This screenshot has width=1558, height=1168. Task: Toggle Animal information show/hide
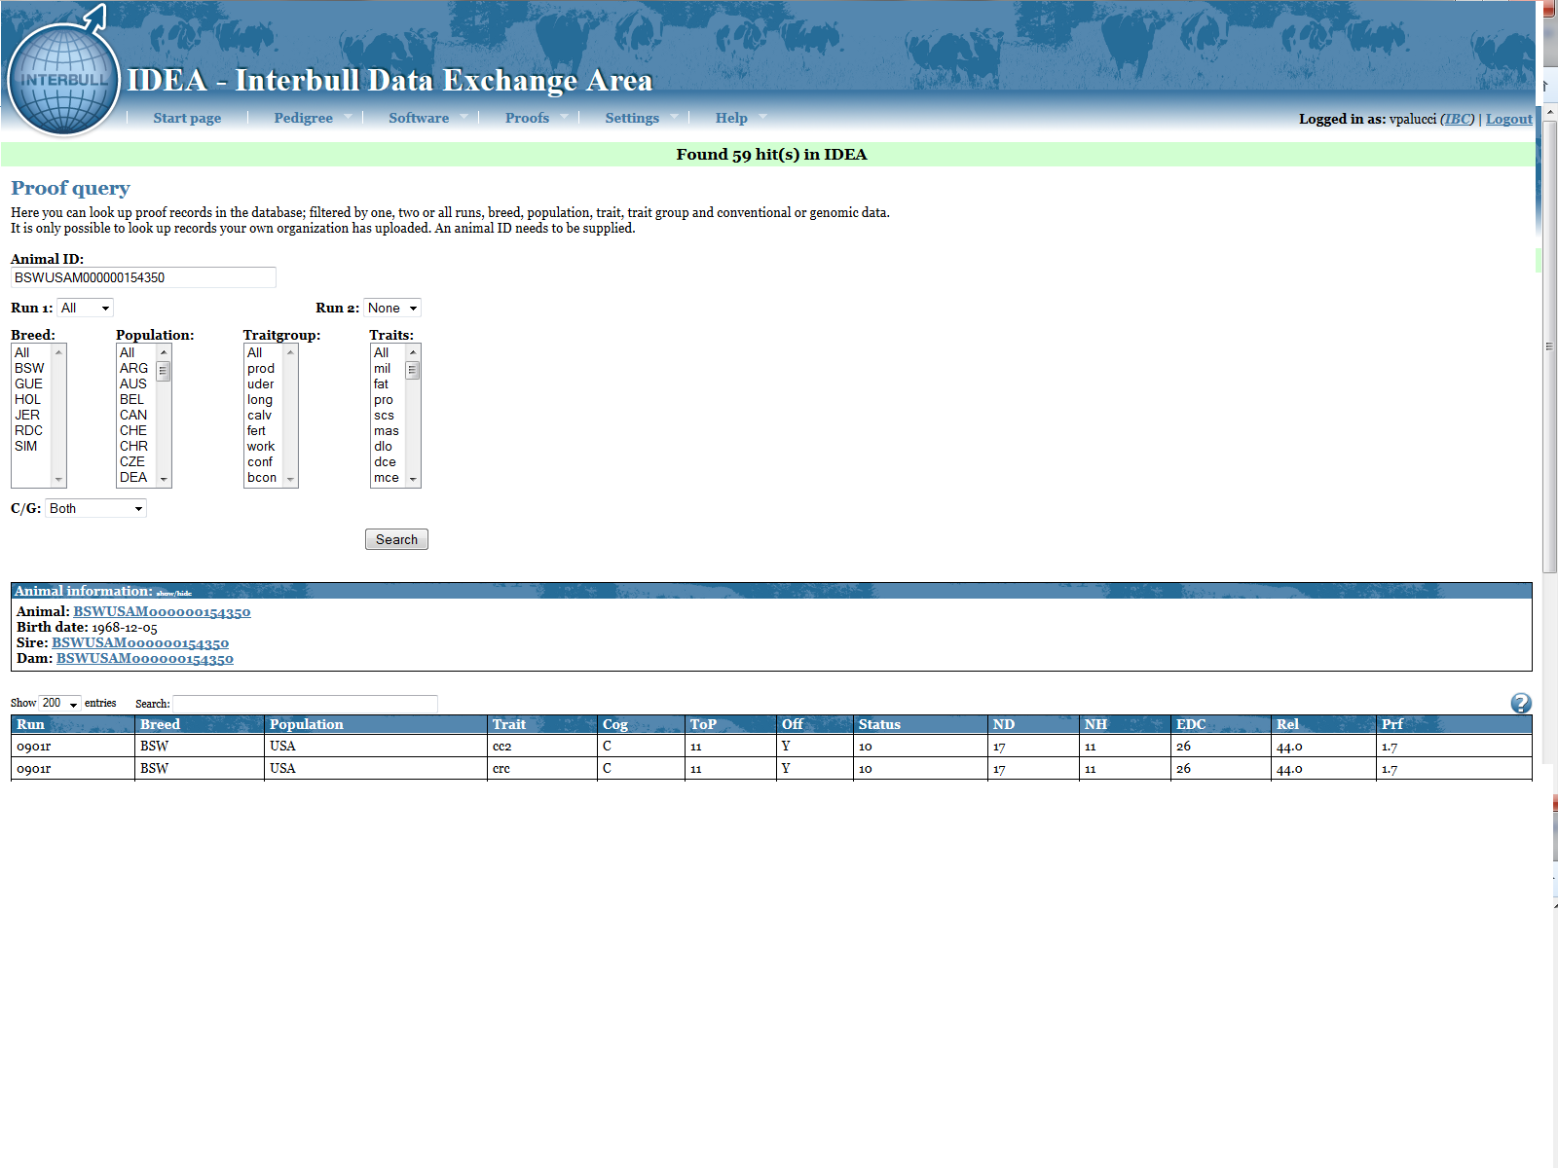coord(174,593)
